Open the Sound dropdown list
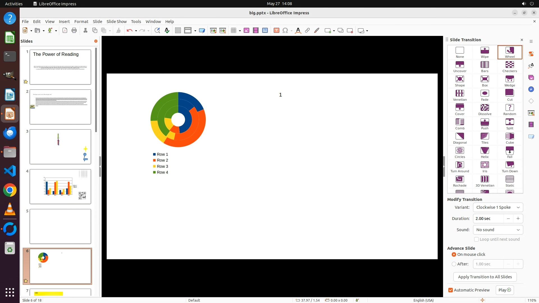This screenshot has width=539, height=303. coord(498,230)
